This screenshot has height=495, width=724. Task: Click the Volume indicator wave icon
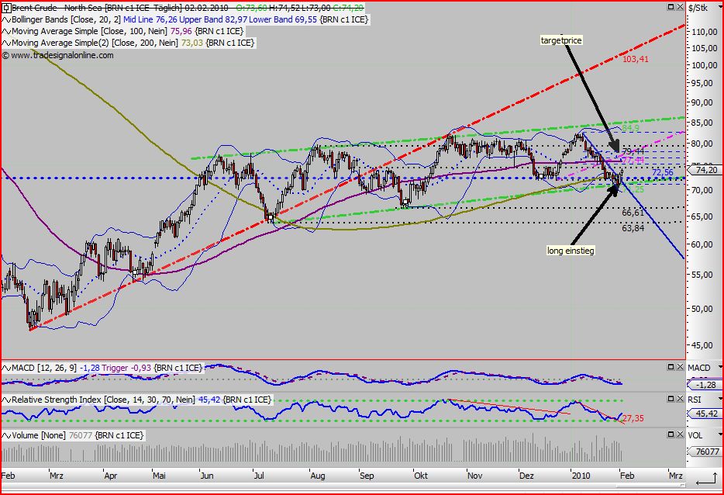click(x=7, y=435)
